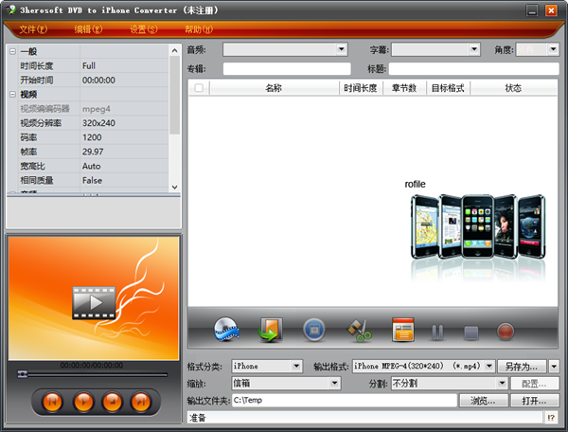Click the import file icon with green arrow
Screen dimensions: 568x432
270,330
